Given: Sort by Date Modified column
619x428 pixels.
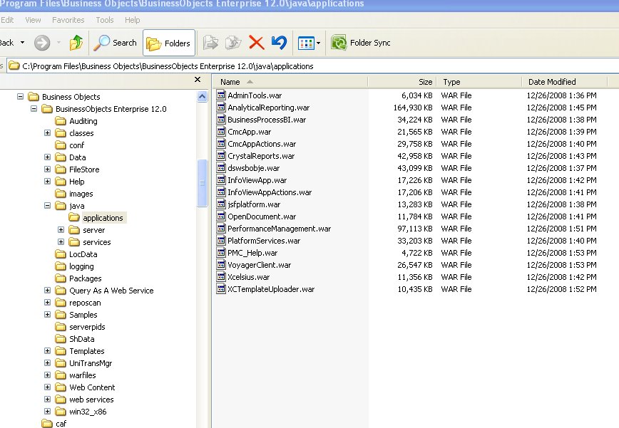Looking at the screenshot, I should (x=565, y=82).
